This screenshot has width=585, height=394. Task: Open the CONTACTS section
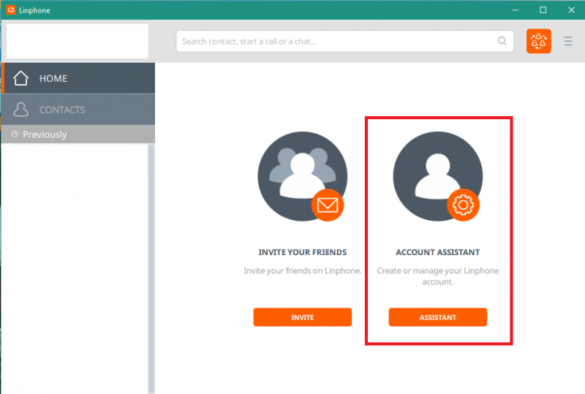(x=78, y=110)
